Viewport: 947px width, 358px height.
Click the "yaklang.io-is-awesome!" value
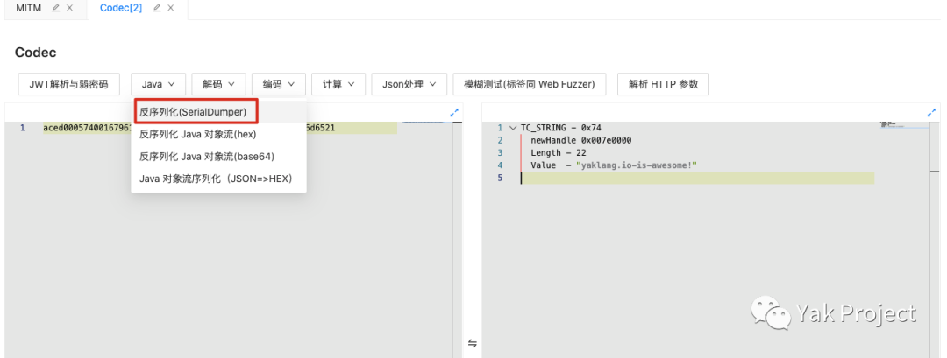pos(636,165)
